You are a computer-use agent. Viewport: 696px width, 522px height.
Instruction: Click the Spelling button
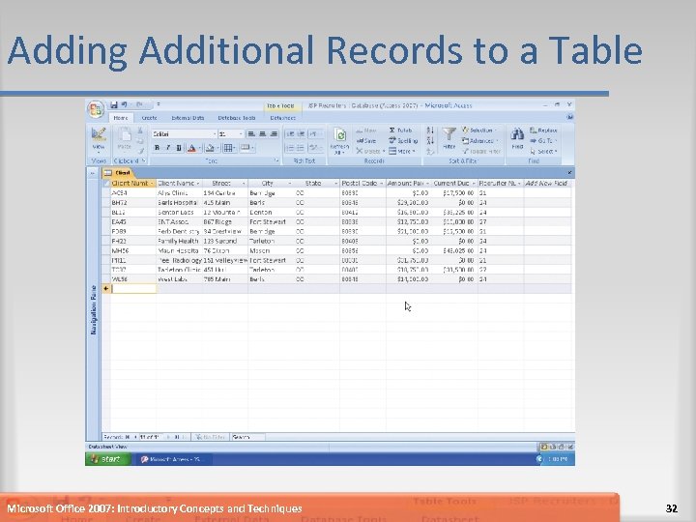coord(403,141)
